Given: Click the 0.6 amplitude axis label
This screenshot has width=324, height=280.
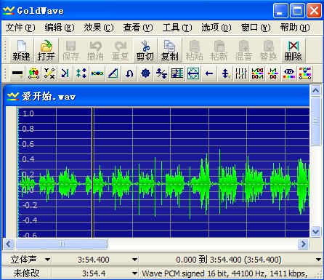Looking at the screenshot, I should [x=28, y=144].
